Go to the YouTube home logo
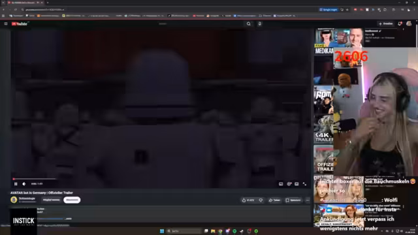This screenshot has height=235, width=418. [x=20, y=23]
